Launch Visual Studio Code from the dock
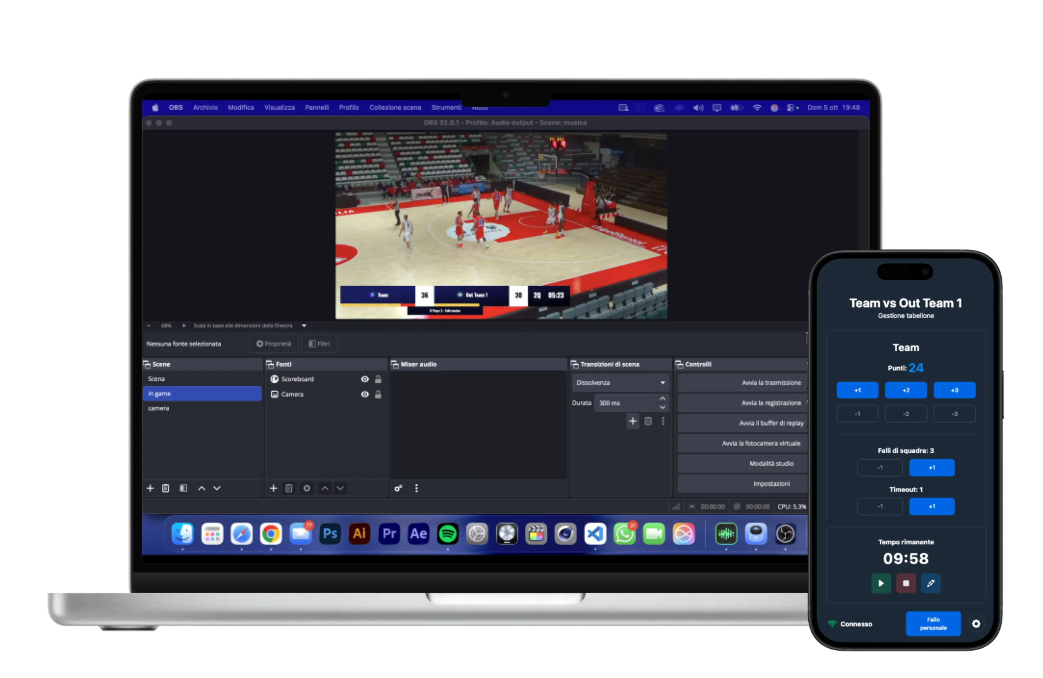The image size is (1043, 678). pos(595,533)
